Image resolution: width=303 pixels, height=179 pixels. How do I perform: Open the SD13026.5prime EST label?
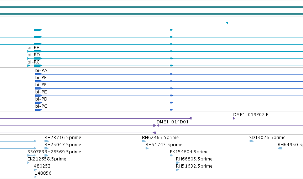(x=267, y=138)
